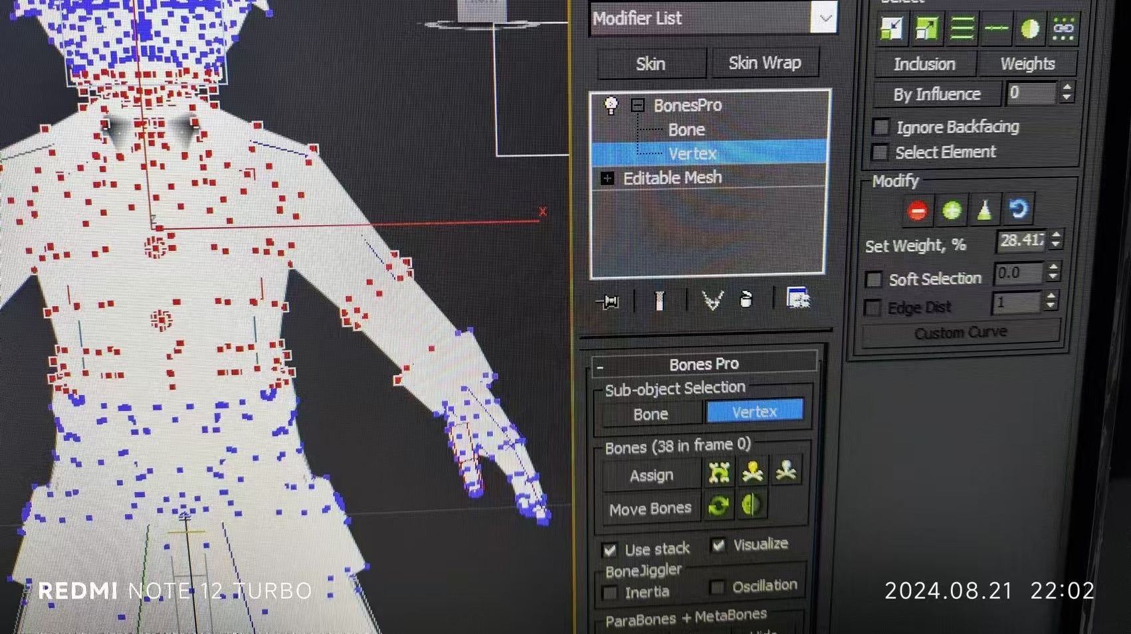
Task: Click the ring selection line icon
Action: click(995, 29)
